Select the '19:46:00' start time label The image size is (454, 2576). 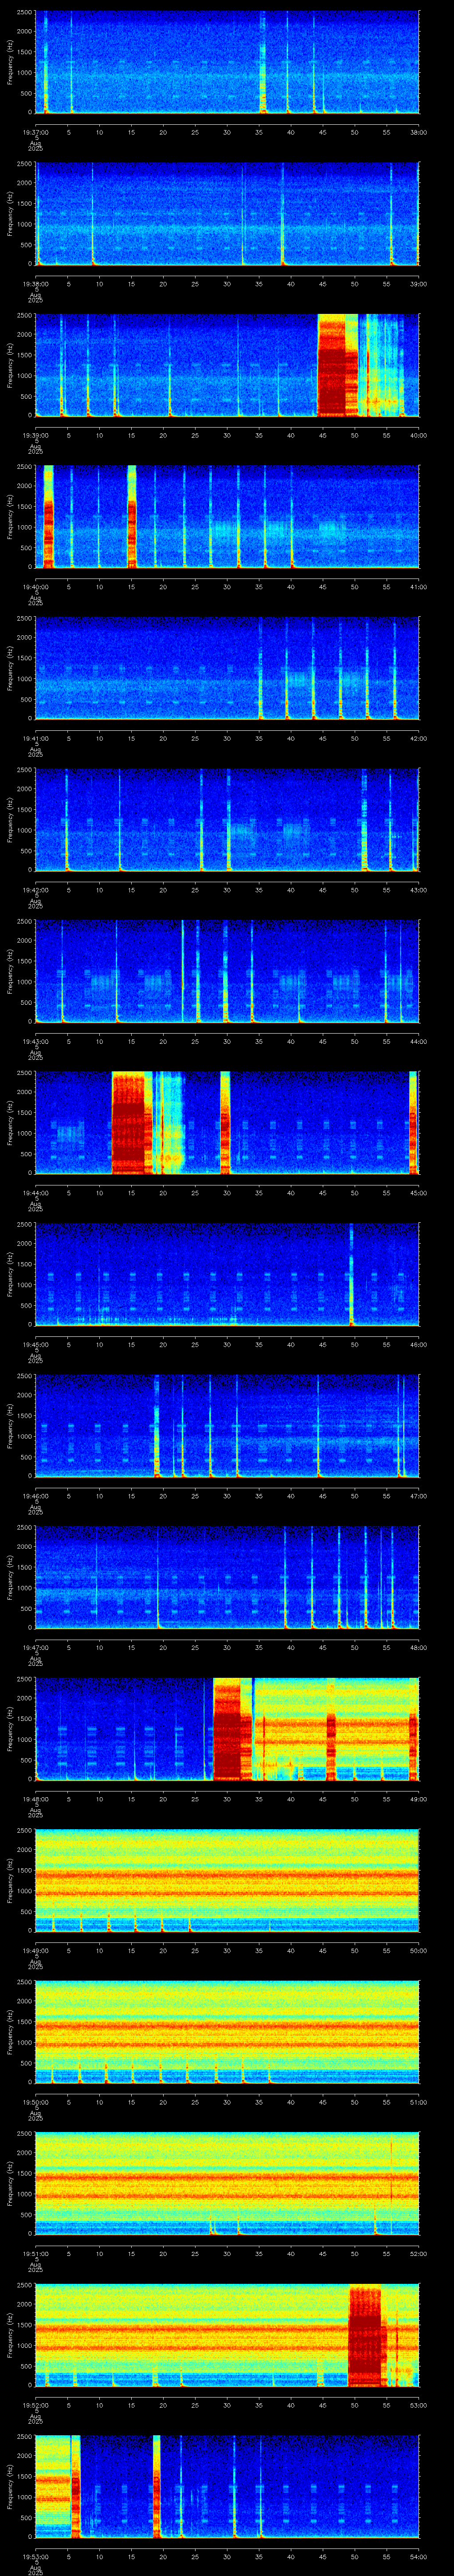tap(35, 1496)
